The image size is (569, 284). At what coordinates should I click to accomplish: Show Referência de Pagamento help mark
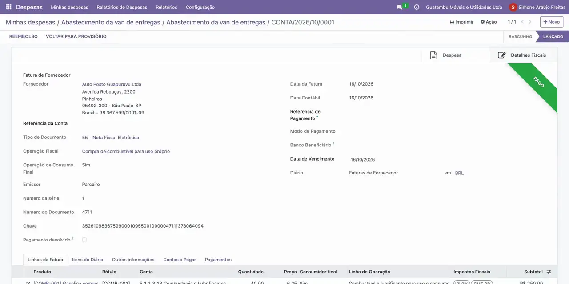point(317,117)
